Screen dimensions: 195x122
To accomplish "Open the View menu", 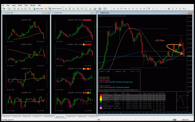I will (x=8, y=5).
